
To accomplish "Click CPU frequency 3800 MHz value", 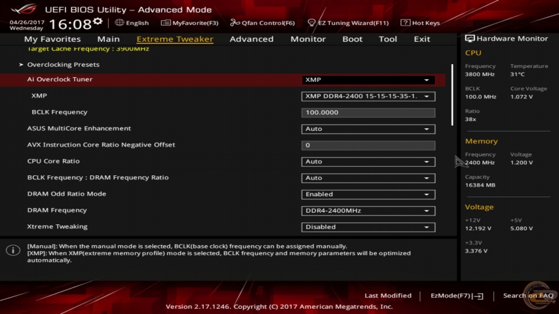I will pyautogui.click(x=480, y=75).
